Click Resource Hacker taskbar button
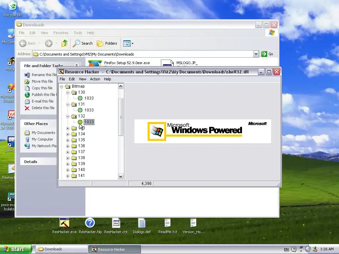This screenshot has width=339, height=254. (115, 249)
